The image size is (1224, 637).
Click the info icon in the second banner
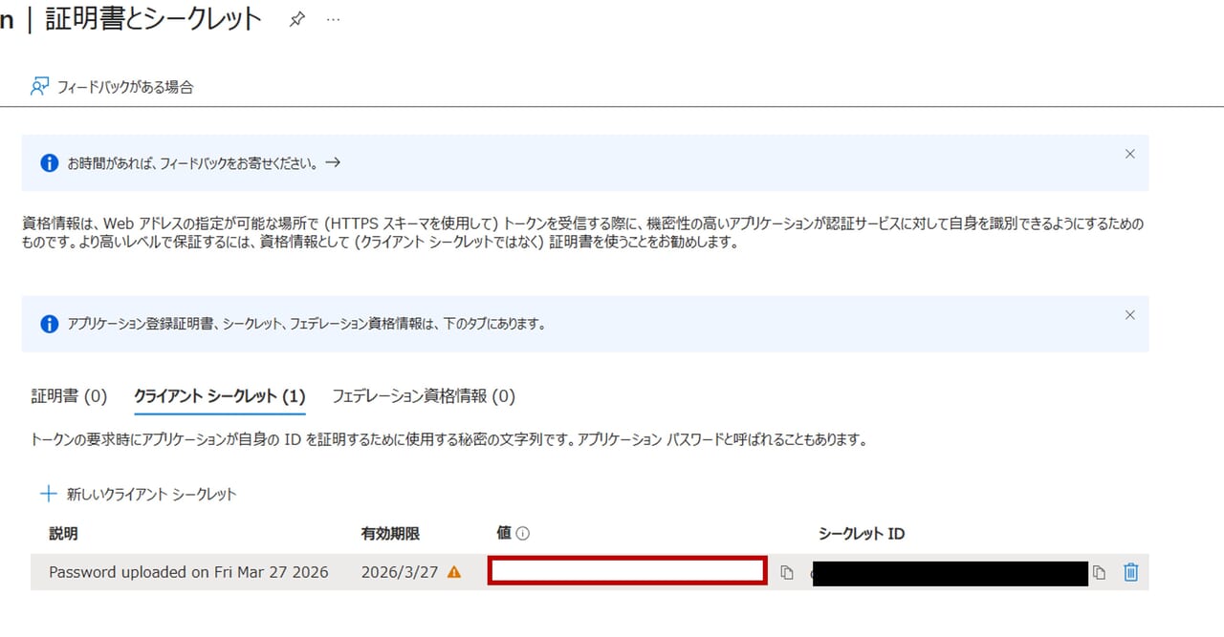click(50, 324)
